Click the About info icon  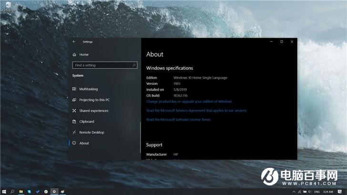click(74, 143)
